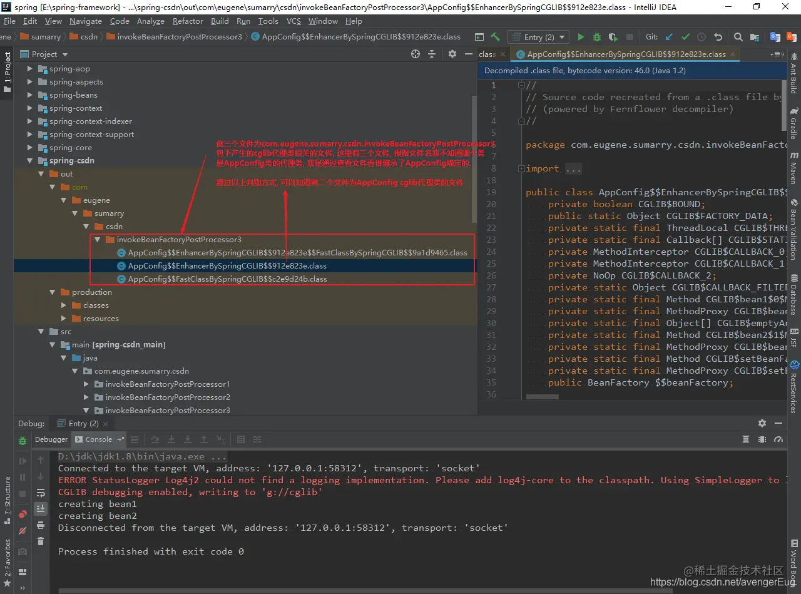The width and height of the screenshot is (801, 594).
Task: Click Mute Breakpoints icon
Action: point(23,531)
